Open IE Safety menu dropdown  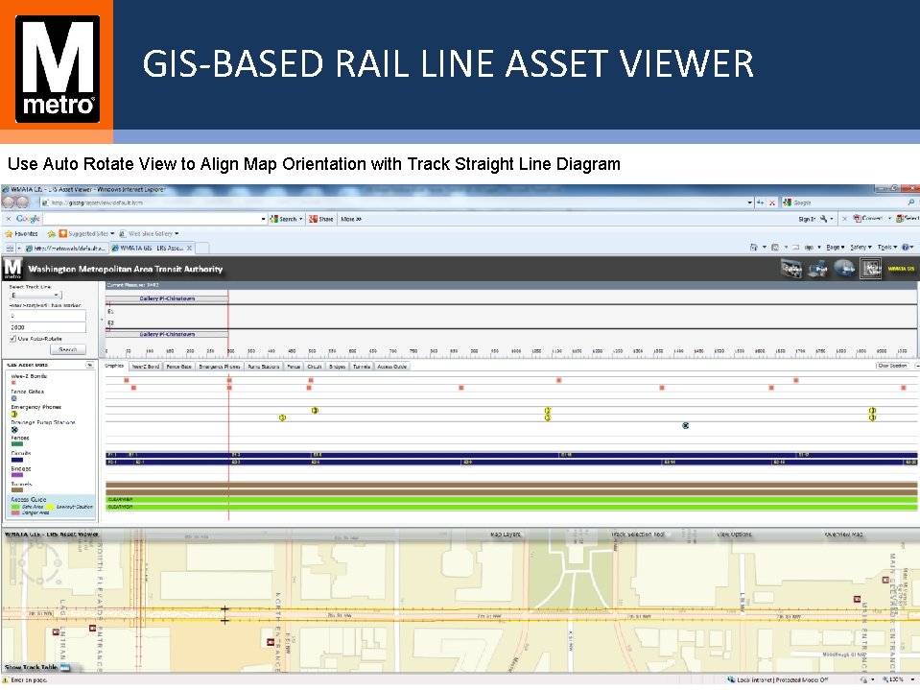point(861,247)
